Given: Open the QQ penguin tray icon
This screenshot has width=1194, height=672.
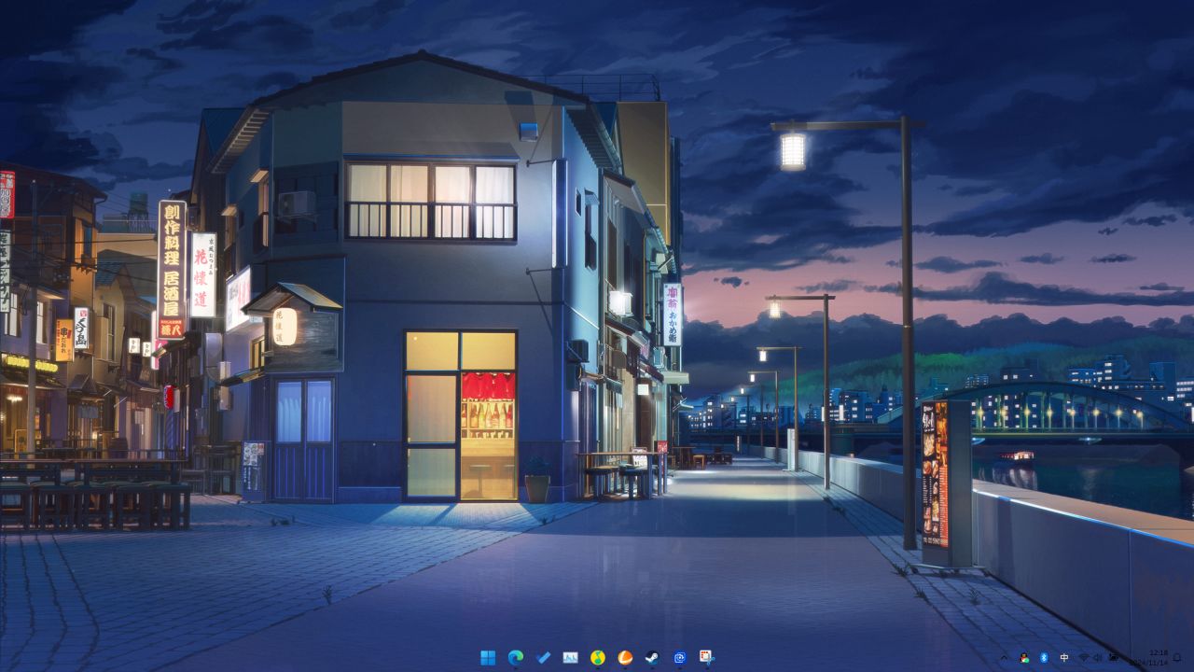Looking at the screenshot, I should pyautogui.click(x=1024, y=657).
